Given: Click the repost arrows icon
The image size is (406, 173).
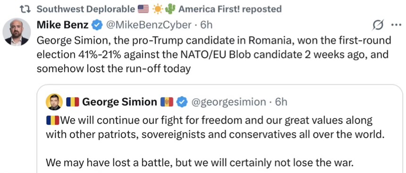Looking at the screenshot, I should click(25, 9).
